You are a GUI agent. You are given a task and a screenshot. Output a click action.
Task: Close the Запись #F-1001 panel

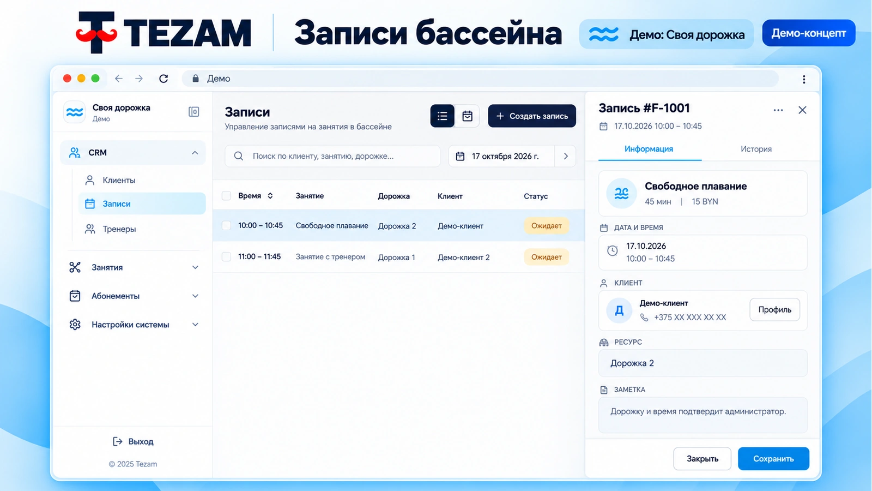[802, 110]
